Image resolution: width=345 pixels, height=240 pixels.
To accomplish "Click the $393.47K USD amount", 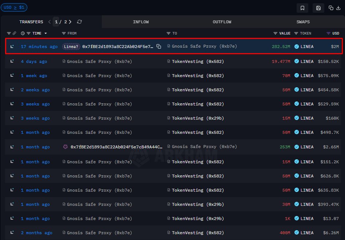I will pos(328,204).
